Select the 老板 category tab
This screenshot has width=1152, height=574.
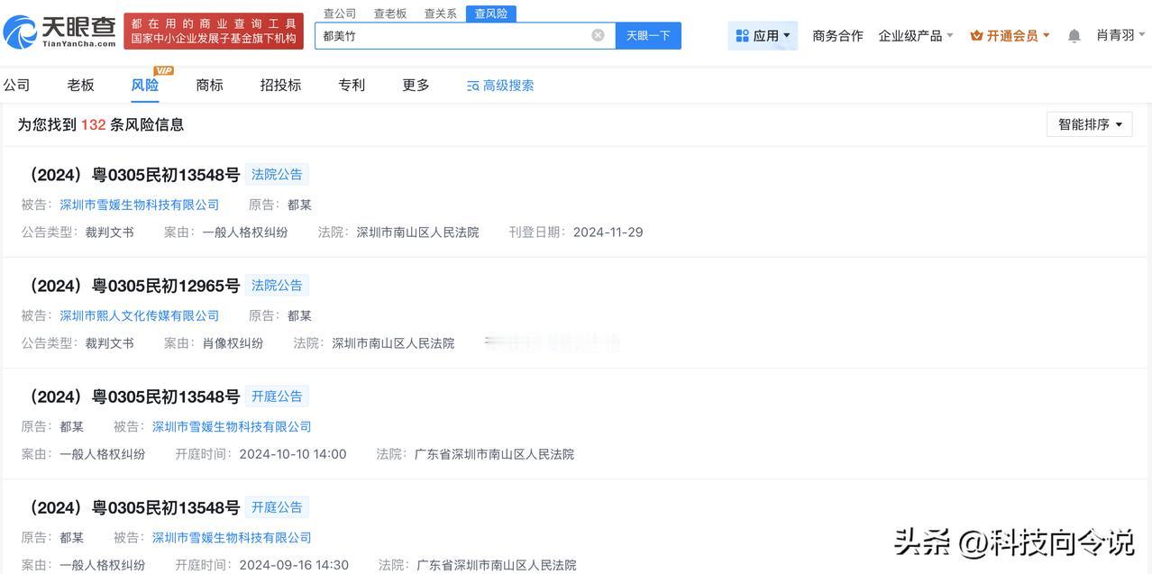point(80,85)
